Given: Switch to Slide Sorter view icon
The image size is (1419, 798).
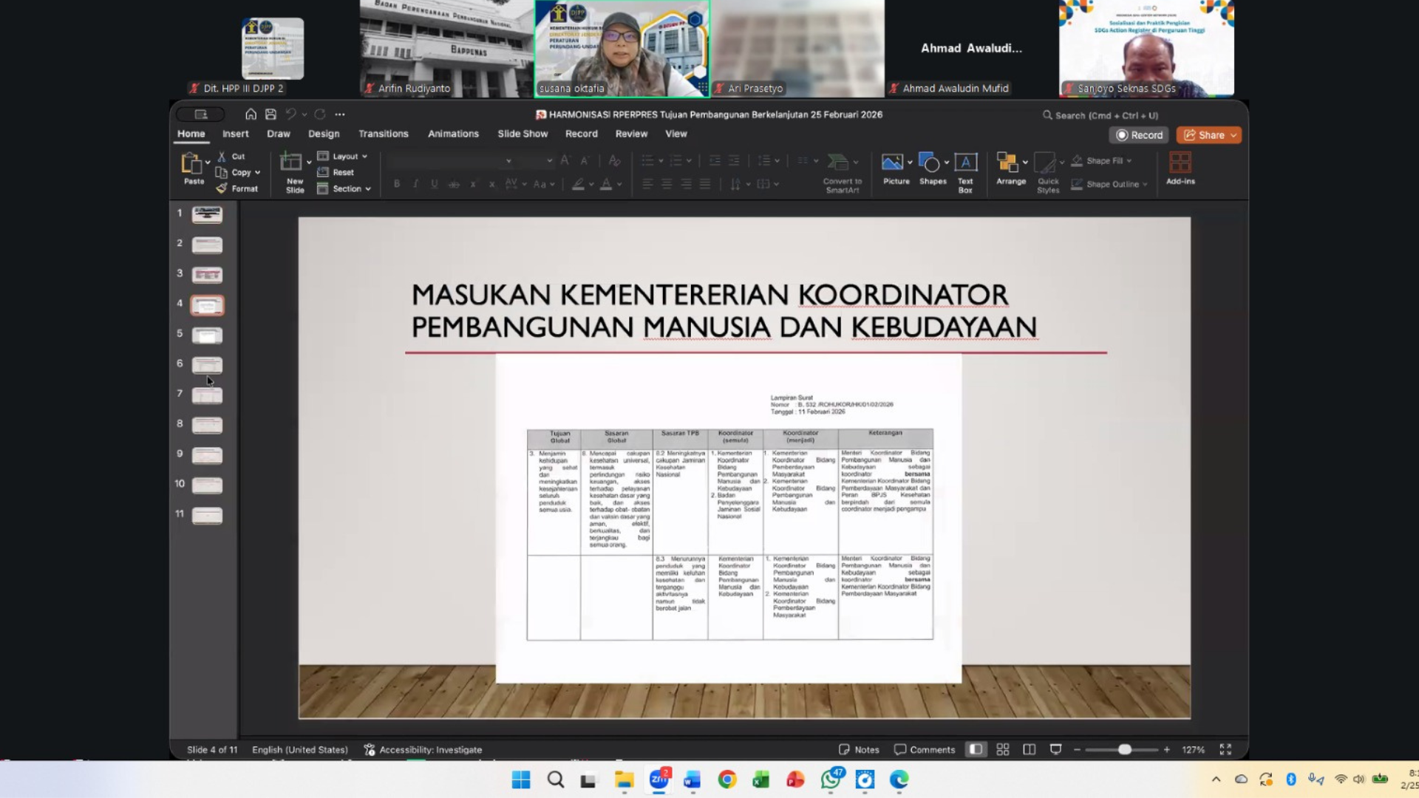Looking at the screenshot, I should pos(1003,749).
